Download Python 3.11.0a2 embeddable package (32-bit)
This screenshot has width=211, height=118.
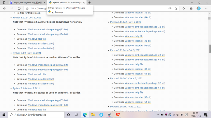tap(145, 27)
